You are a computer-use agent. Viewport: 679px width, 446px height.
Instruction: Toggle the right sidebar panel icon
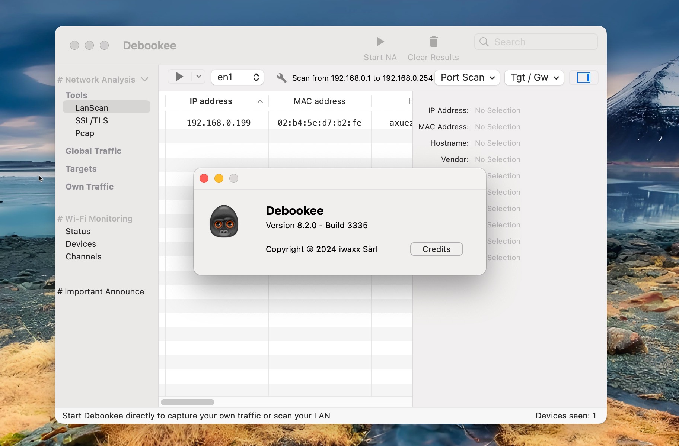click(583, 78)
